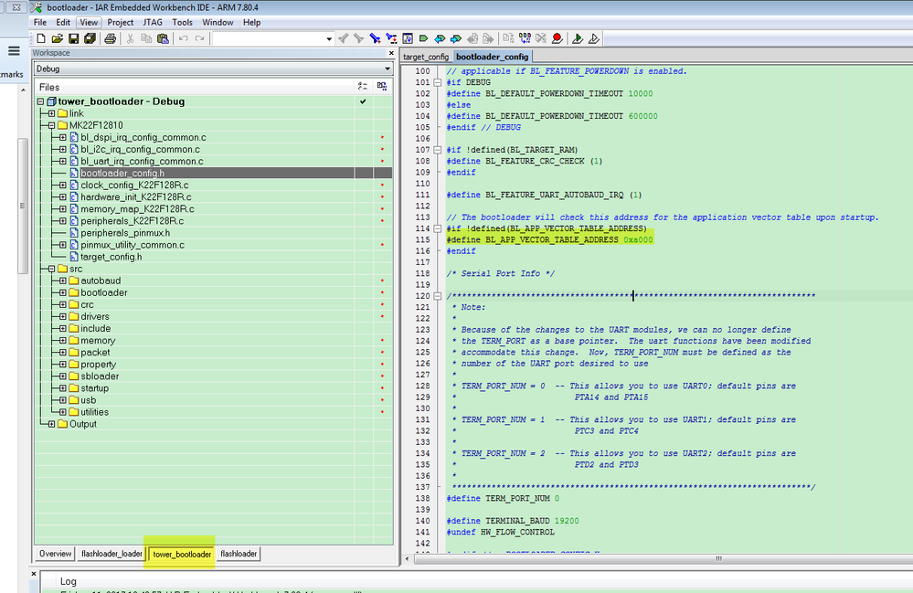The image size is (913, 593).
Task: Collapse the #if DEBUG fold marker at line 101
Action: click(440, 83)
